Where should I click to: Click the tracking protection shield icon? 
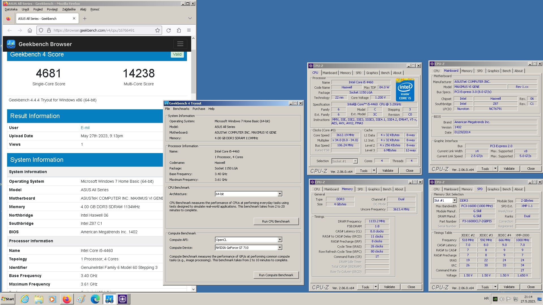pos(41,30)
